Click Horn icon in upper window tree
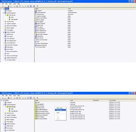Viewport: 136px width, 132px height. (5, 53)
